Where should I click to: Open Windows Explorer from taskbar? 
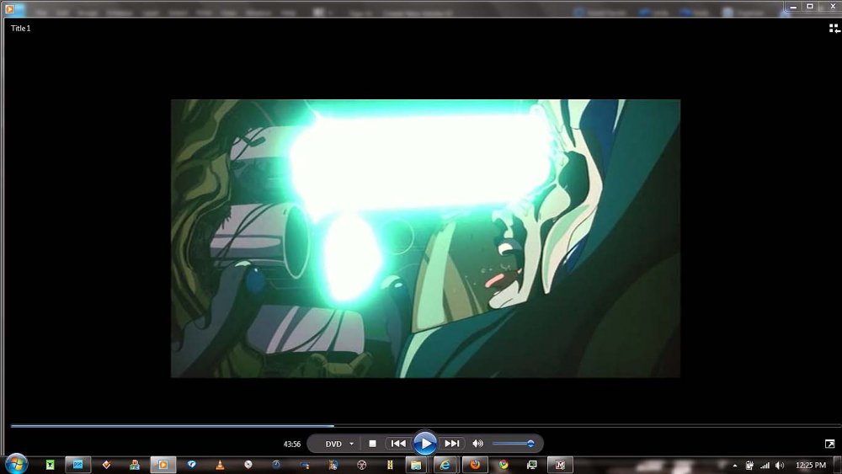tap(416, 465)
